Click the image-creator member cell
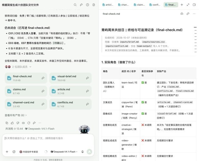 130,116
